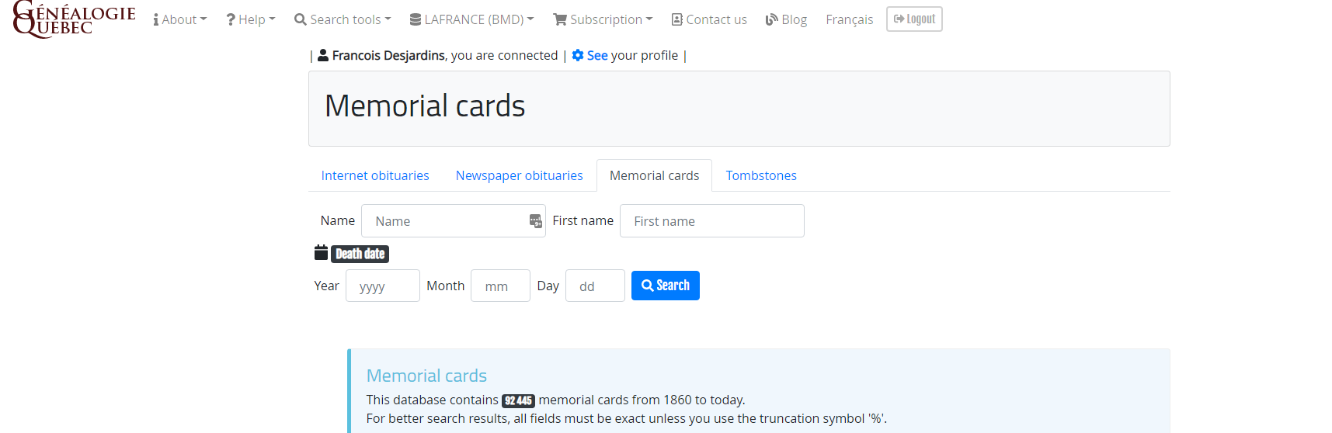Click the First name input field
Screen dimensions: 1332x433
[711, 221]
